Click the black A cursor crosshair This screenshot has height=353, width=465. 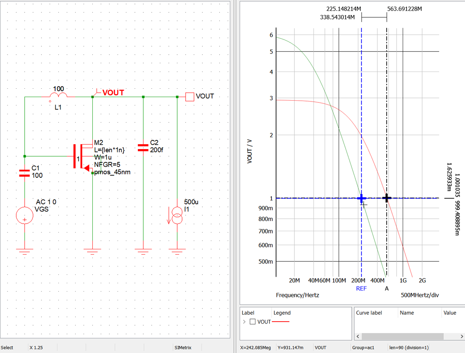(x=387, y=198)
